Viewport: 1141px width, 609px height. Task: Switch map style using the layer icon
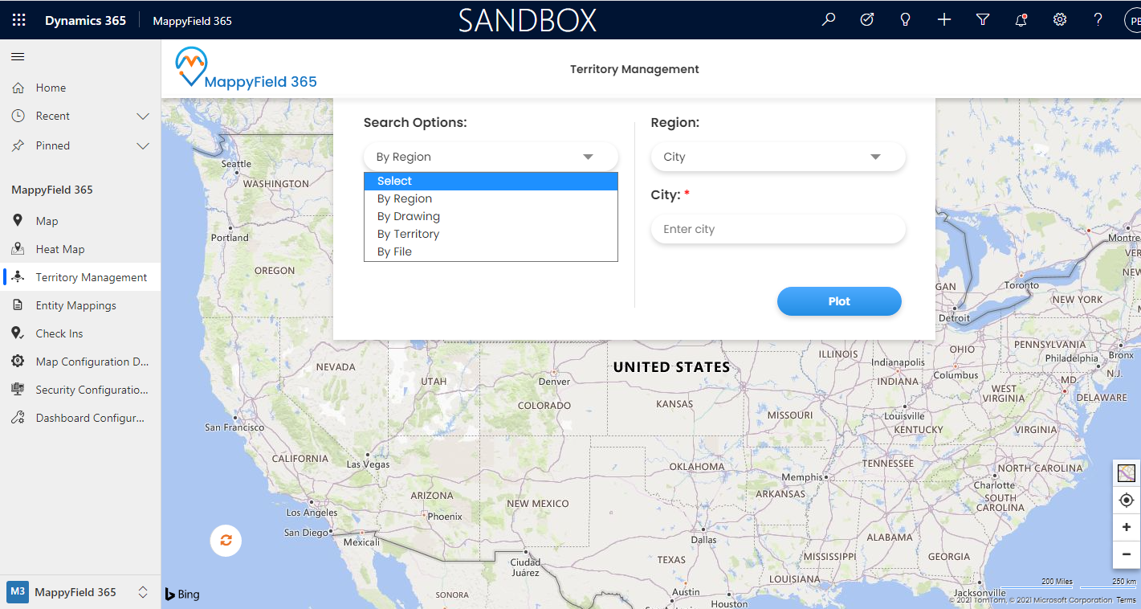coord(1126,473)
